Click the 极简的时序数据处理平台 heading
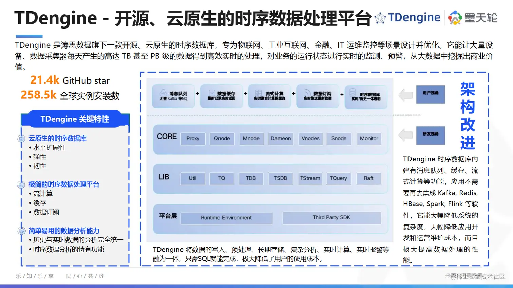 (x=64, y=184)
